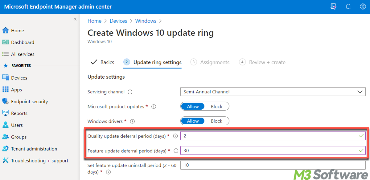370x180 pixels.
Task: Select the Update ring settings tab
Action: click(x=152, y=62)
